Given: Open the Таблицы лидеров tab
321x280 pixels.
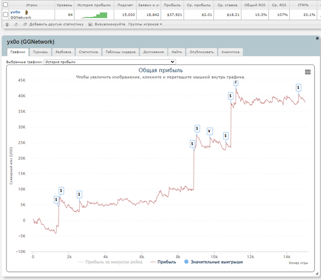Looking at the screenshot, I should 120,52.
